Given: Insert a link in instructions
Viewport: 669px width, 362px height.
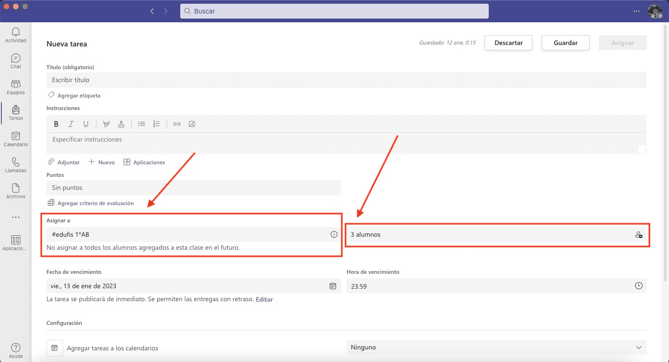Looking at the screenshot, I should pos(177,124).
